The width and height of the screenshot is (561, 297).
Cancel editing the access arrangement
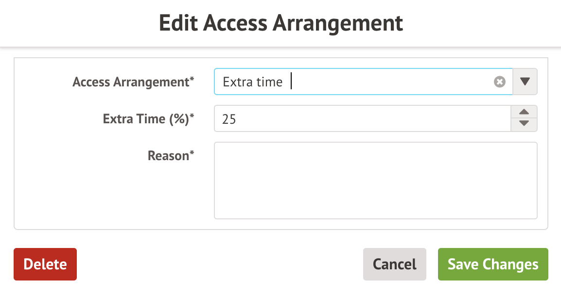394,264
